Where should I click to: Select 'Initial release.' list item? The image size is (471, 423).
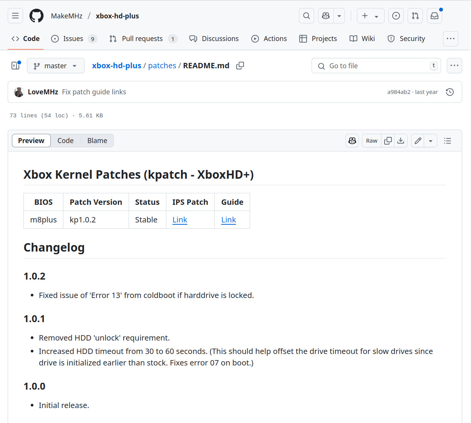[64, 405]
